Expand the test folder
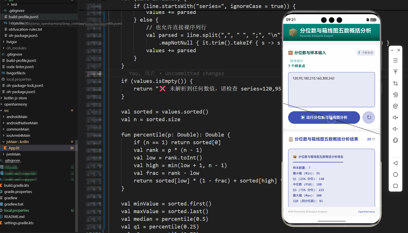The height and width of the screenshot is (233, 408). [8, 4]
